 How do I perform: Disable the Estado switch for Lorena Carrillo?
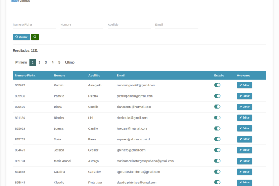click(x=217, y=128)
